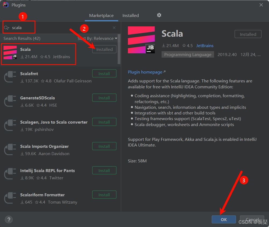Click the large Scala logo in details
The width and height of the screenshot is (269, 227).
coord(141,40)
